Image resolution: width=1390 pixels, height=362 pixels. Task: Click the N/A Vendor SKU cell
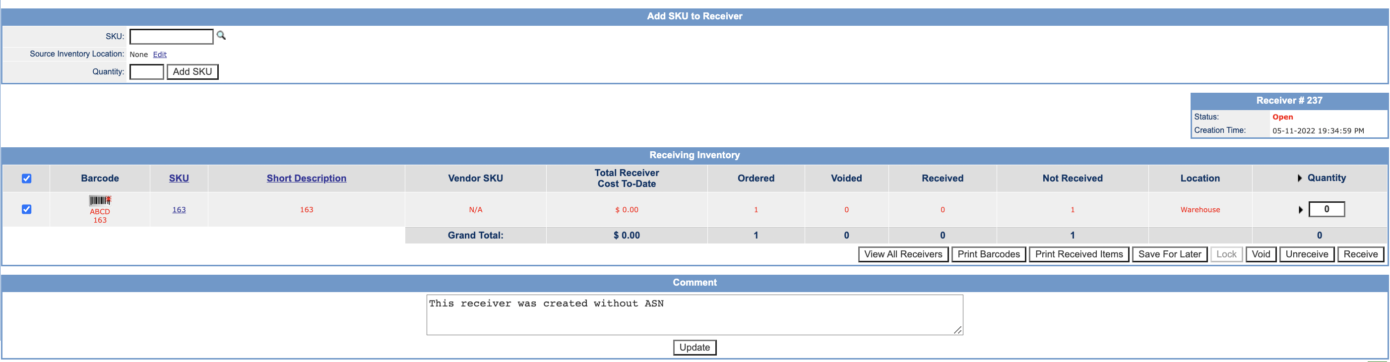click(x=475, y=210)
